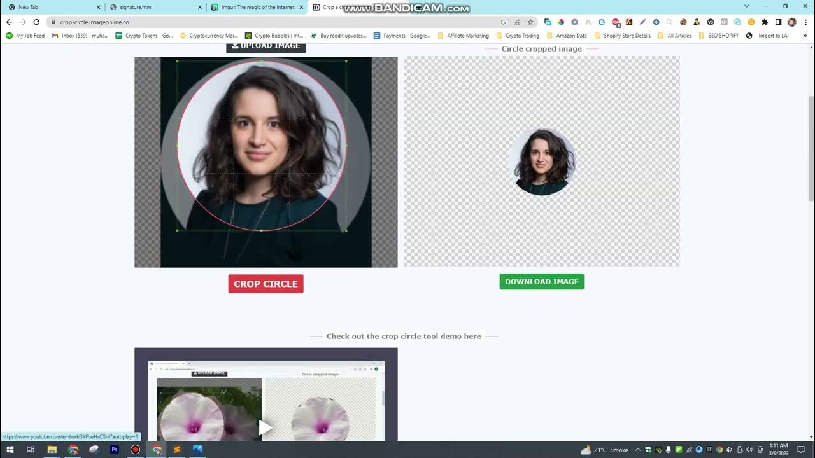Click the browser Back arrow

(x=9, y=22)
